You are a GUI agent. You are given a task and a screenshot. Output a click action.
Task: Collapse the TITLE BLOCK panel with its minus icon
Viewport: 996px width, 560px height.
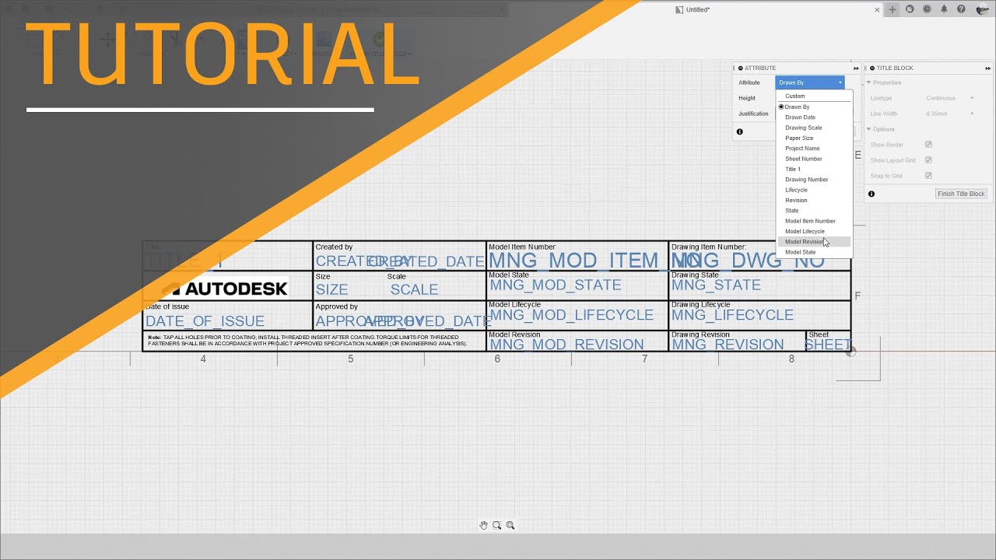click(871, 68)
